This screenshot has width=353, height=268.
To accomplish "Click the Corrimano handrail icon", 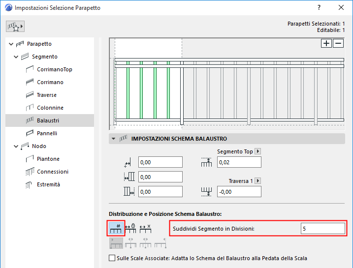I will [x=30, y=82].
